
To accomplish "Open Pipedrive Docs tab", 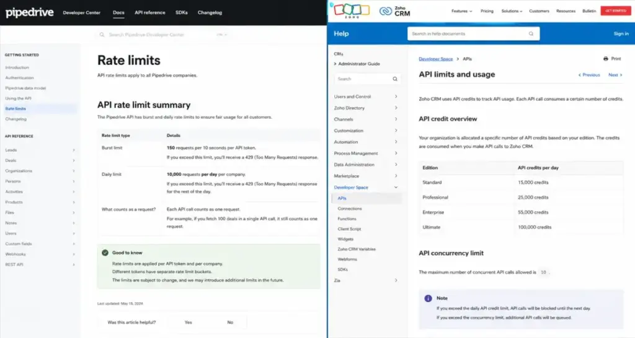I will pyautogui.click(x=118, y=12).
